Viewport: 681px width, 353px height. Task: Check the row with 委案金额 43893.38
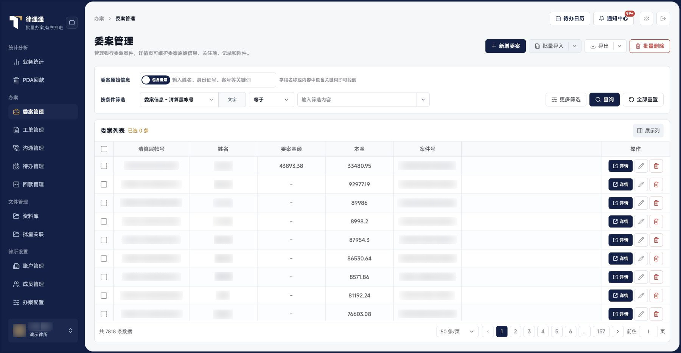pyautogui.click(x=104, y=166)
